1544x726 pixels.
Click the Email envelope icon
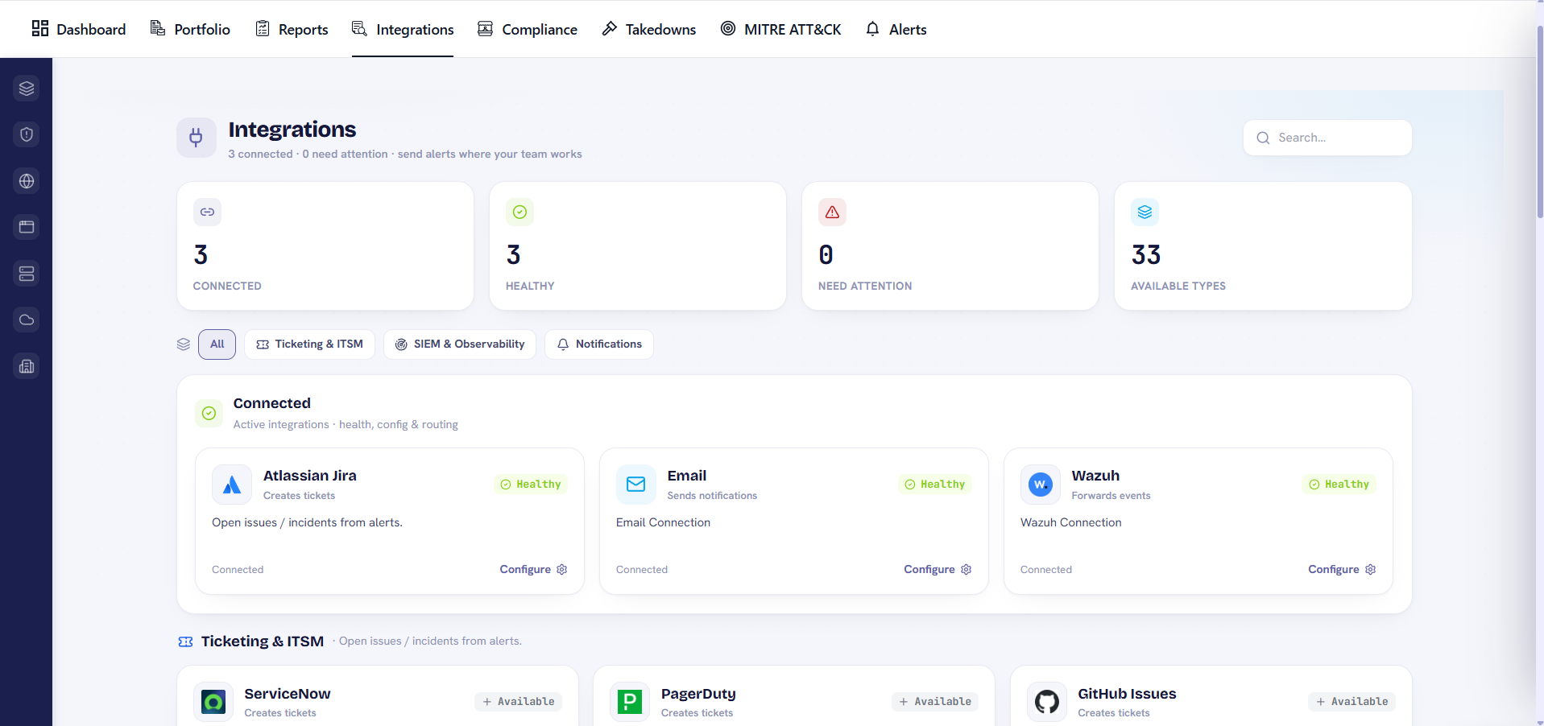coord(636,485)
